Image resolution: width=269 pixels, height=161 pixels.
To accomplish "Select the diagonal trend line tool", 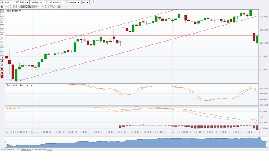I will (2, 15).
